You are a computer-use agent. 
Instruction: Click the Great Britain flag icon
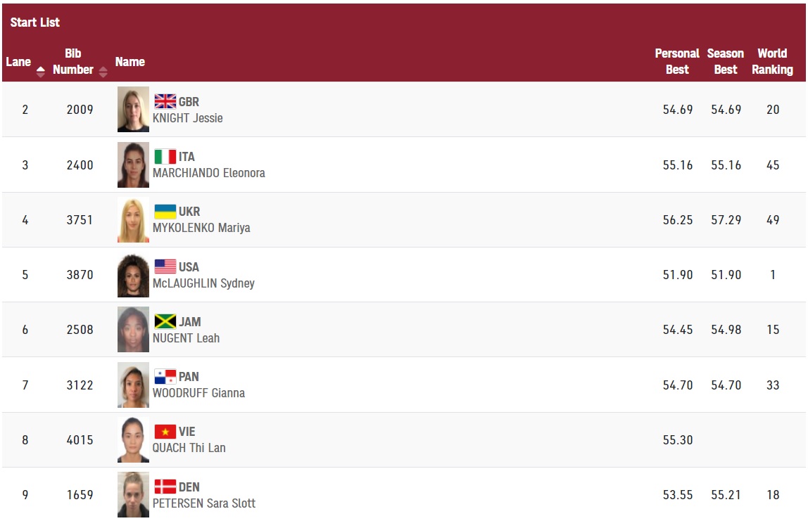point(165,101)
